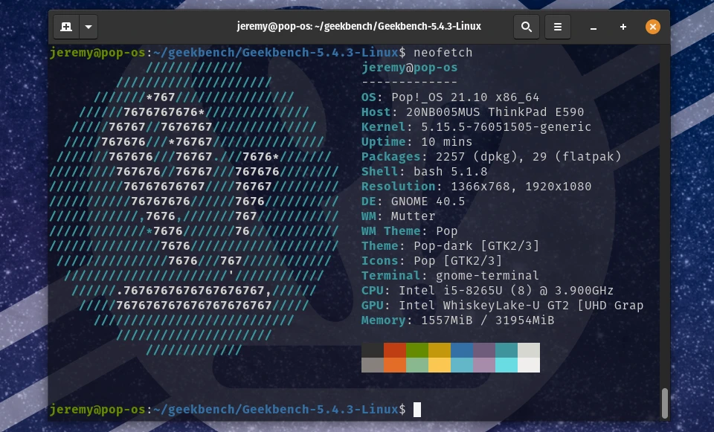Open terminal search

pos(527,27)
